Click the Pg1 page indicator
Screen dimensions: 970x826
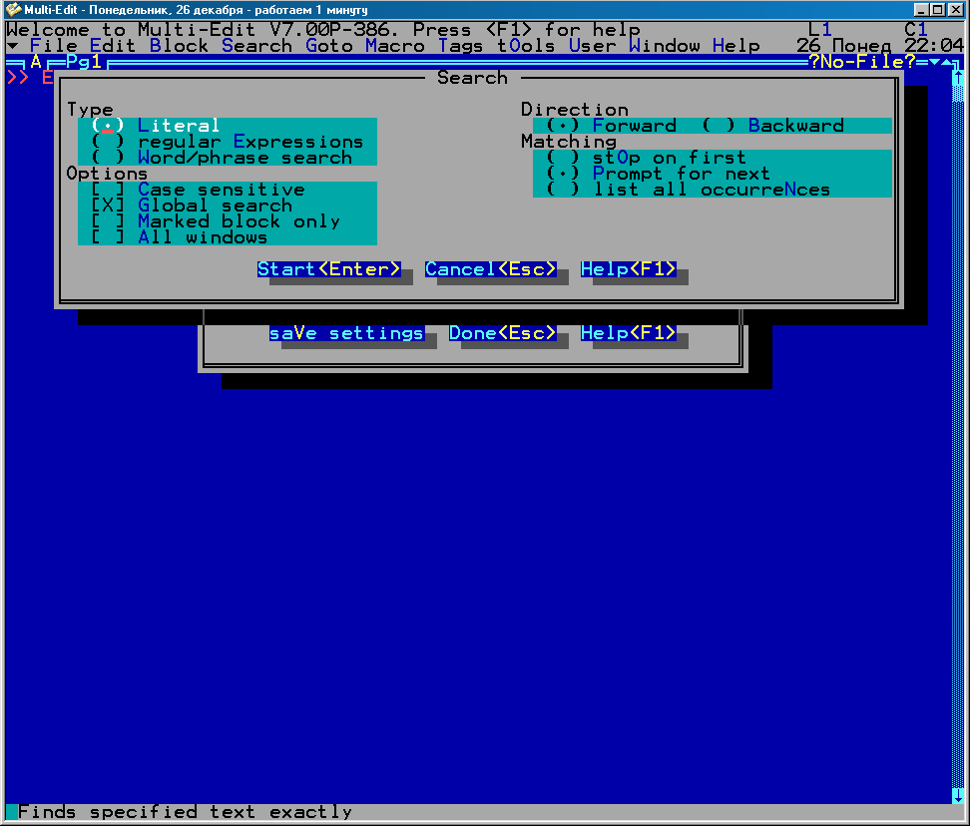[x=84, y=62]
